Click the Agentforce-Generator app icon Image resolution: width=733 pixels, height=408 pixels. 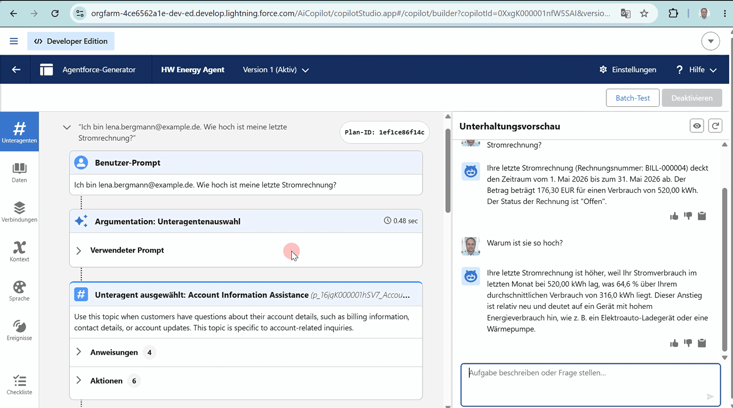[46, 70]
